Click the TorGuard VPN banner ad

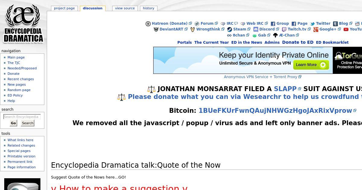(x=258, y=60)
